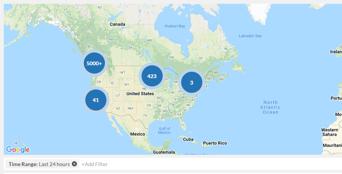Expand the 41 cluster marker
342x174 pixels.
96,100
